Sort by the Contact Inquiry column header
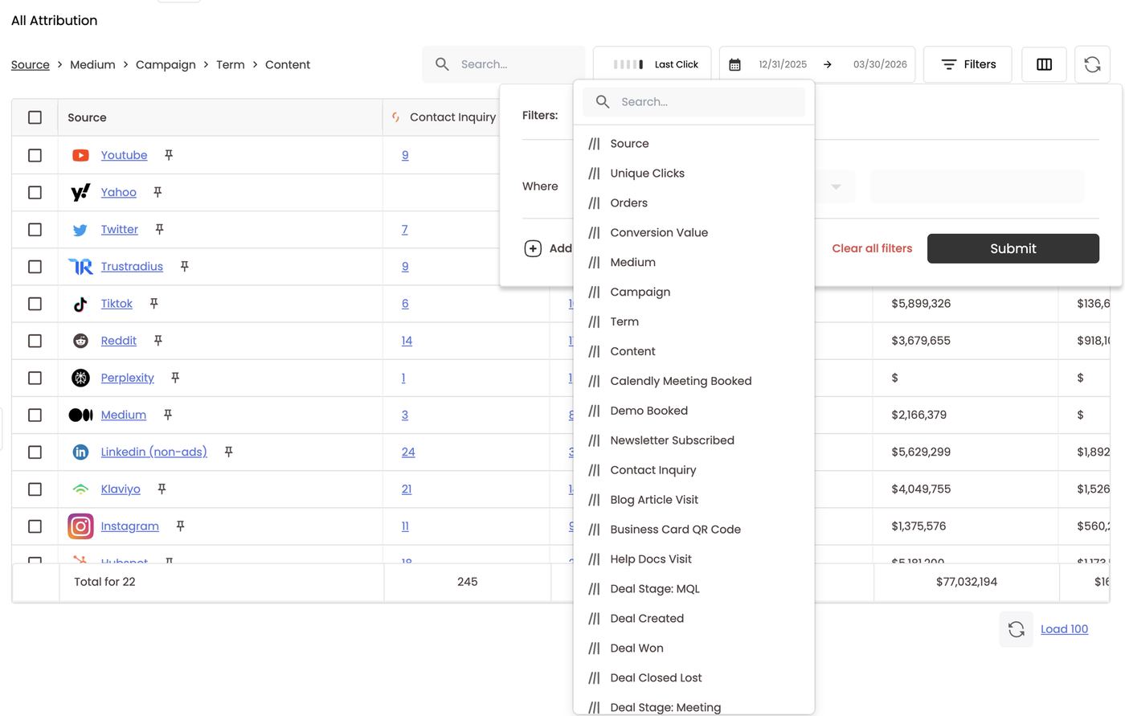 [452, 117]
